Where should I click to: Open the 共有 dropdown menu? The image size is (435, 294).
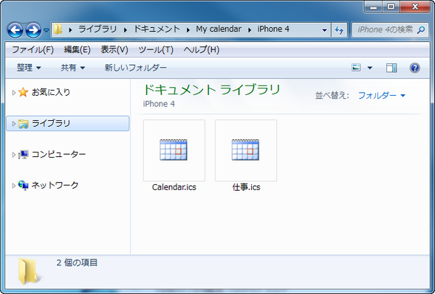(72, 68)
